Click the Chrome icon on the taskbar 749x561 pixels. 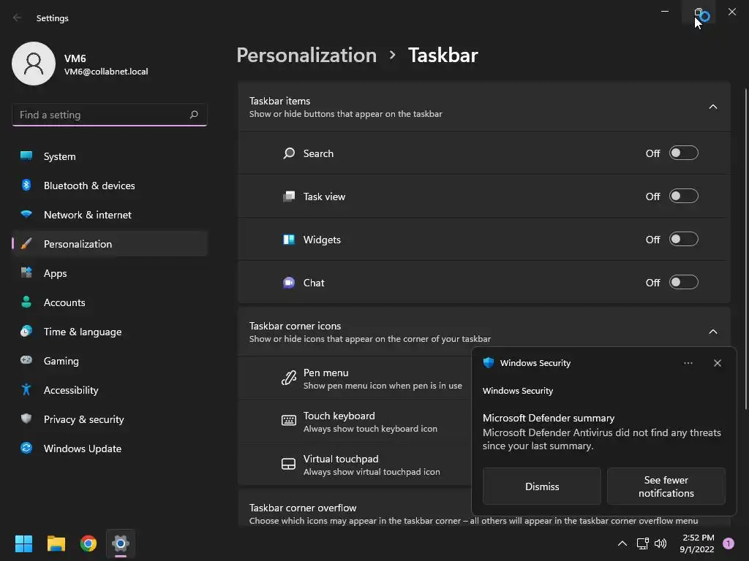89,543
